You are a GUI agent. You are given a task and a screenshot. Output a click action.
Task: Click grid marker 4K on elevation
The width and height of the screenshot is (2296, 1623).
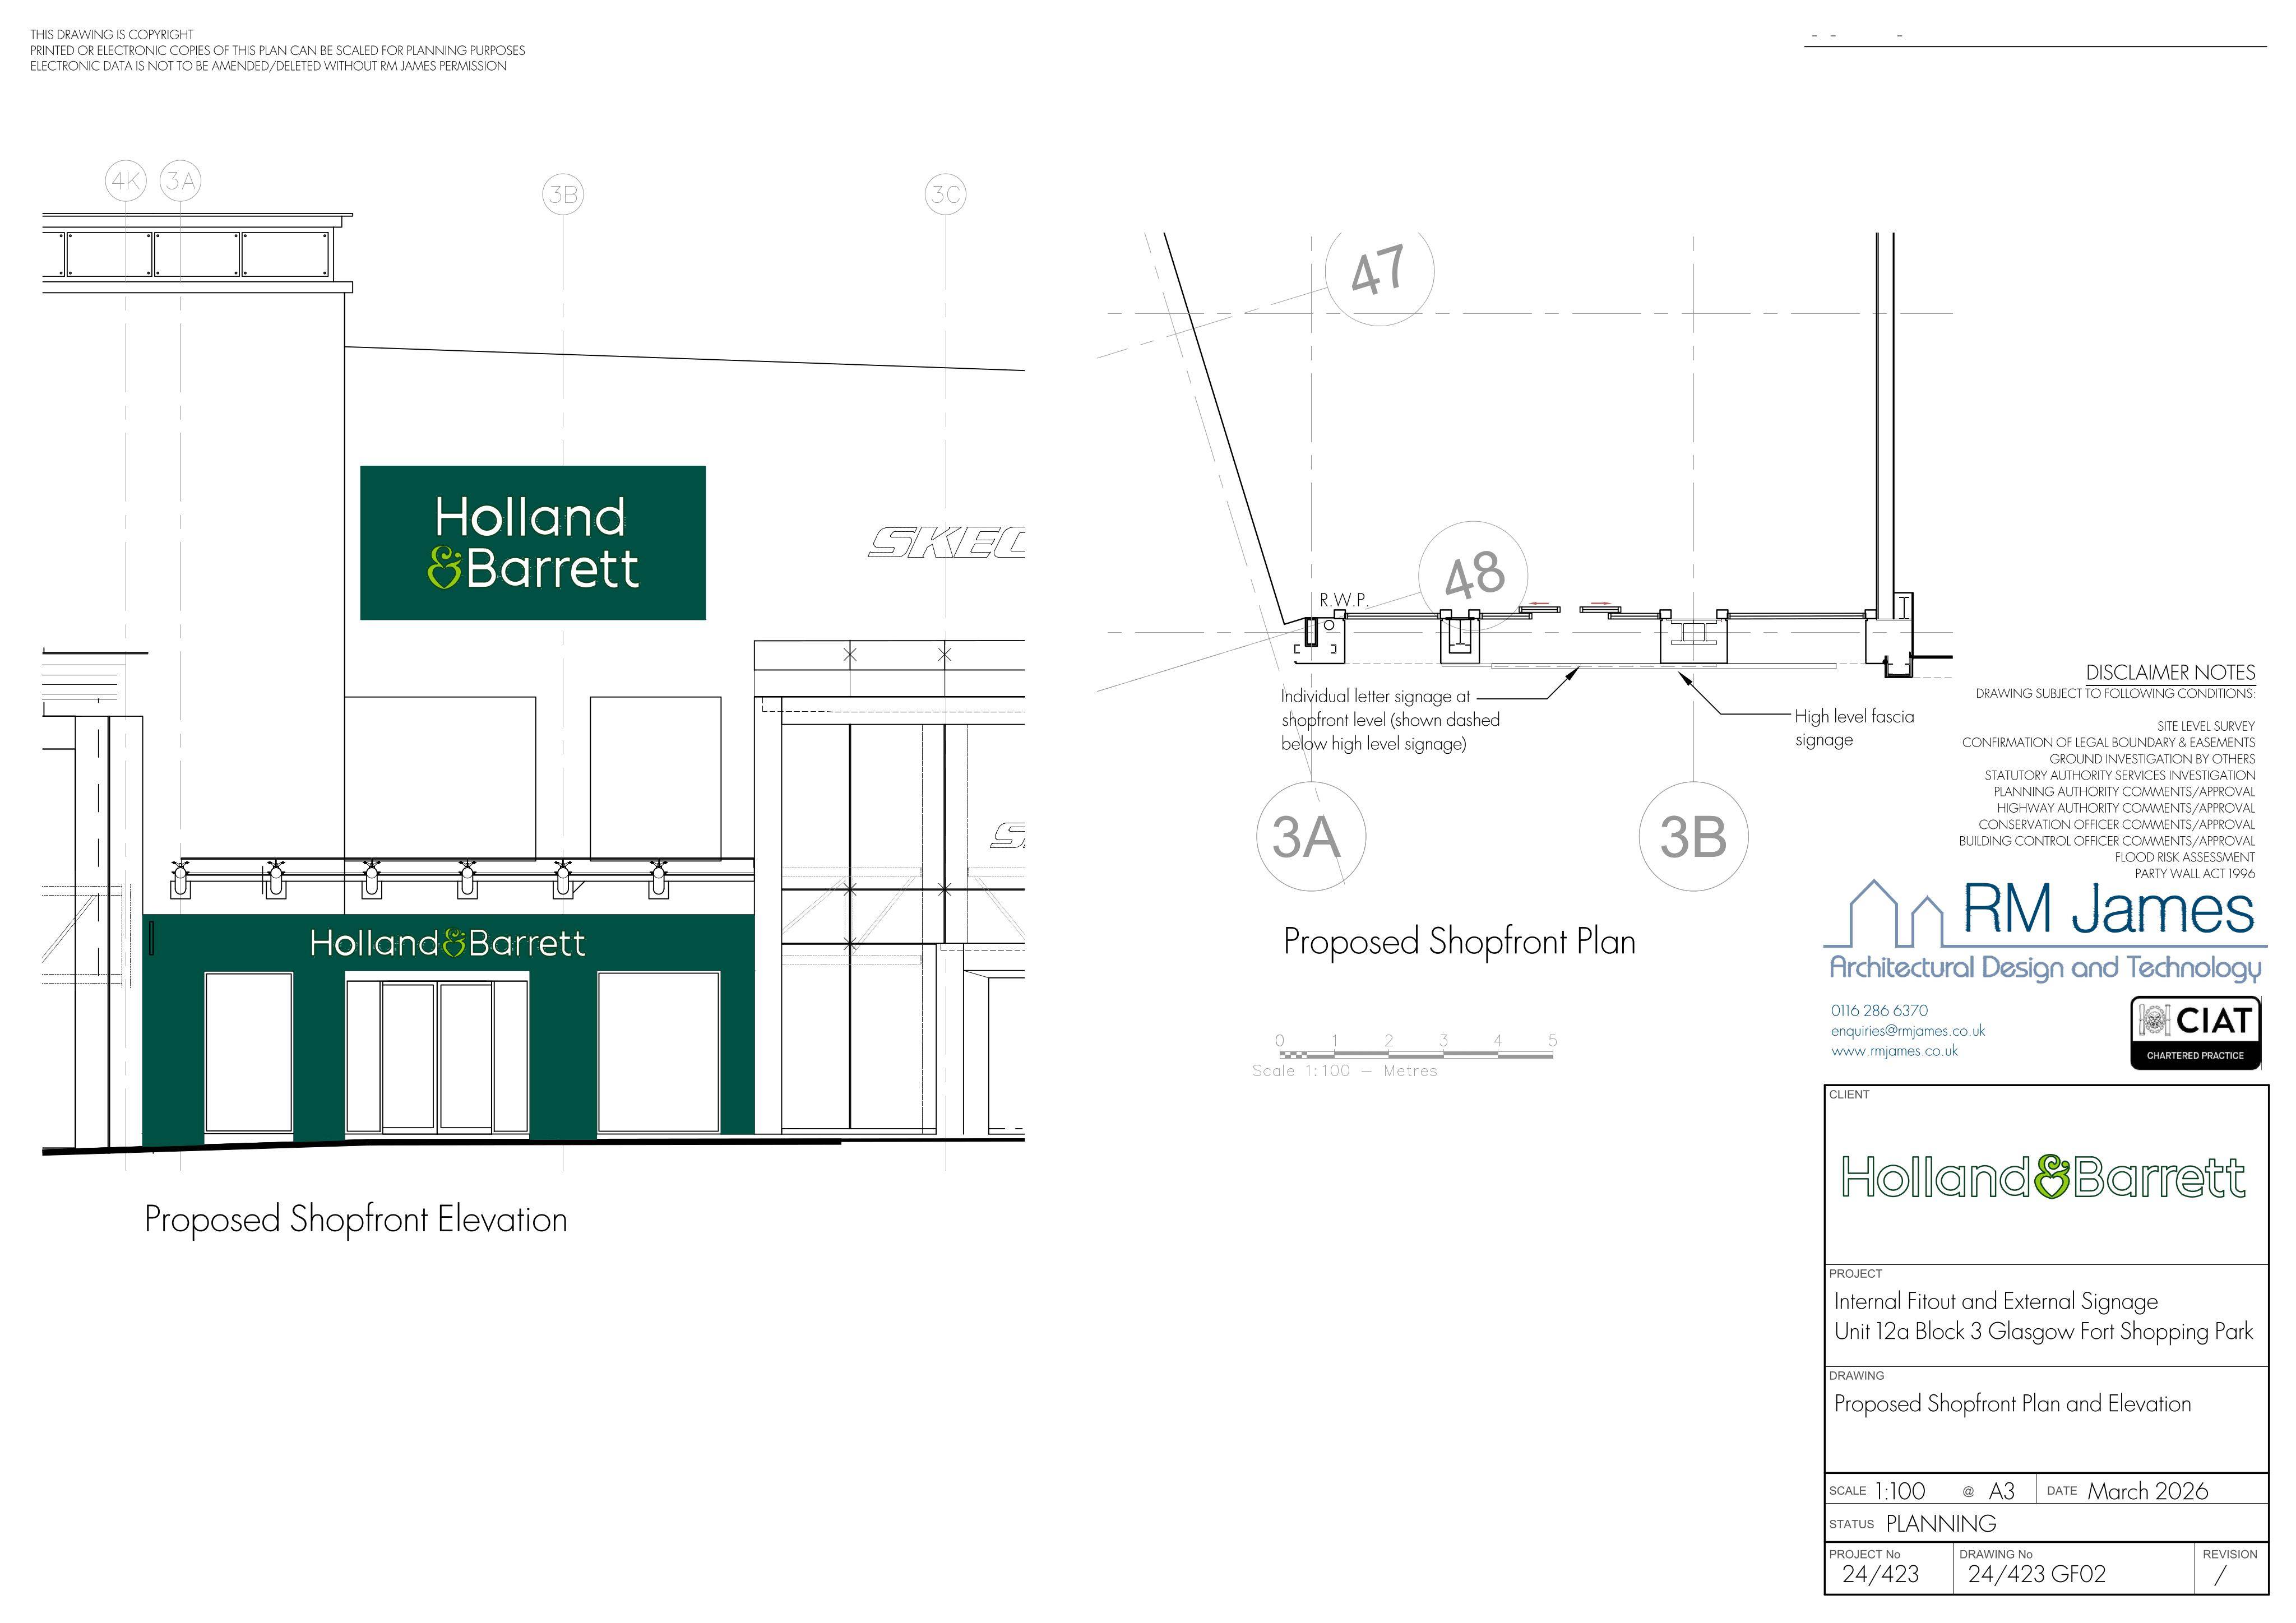[x=126, y=181]
